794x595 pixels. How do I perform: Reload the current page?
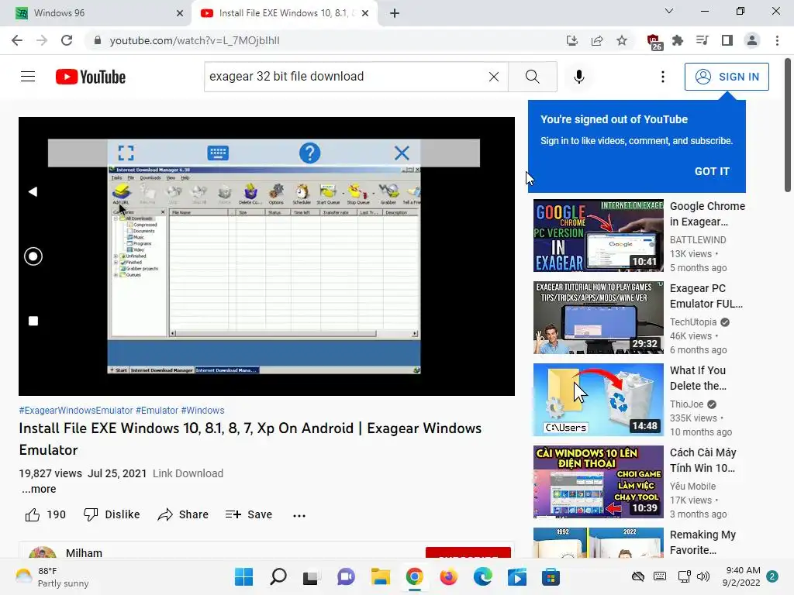[67, 40]
